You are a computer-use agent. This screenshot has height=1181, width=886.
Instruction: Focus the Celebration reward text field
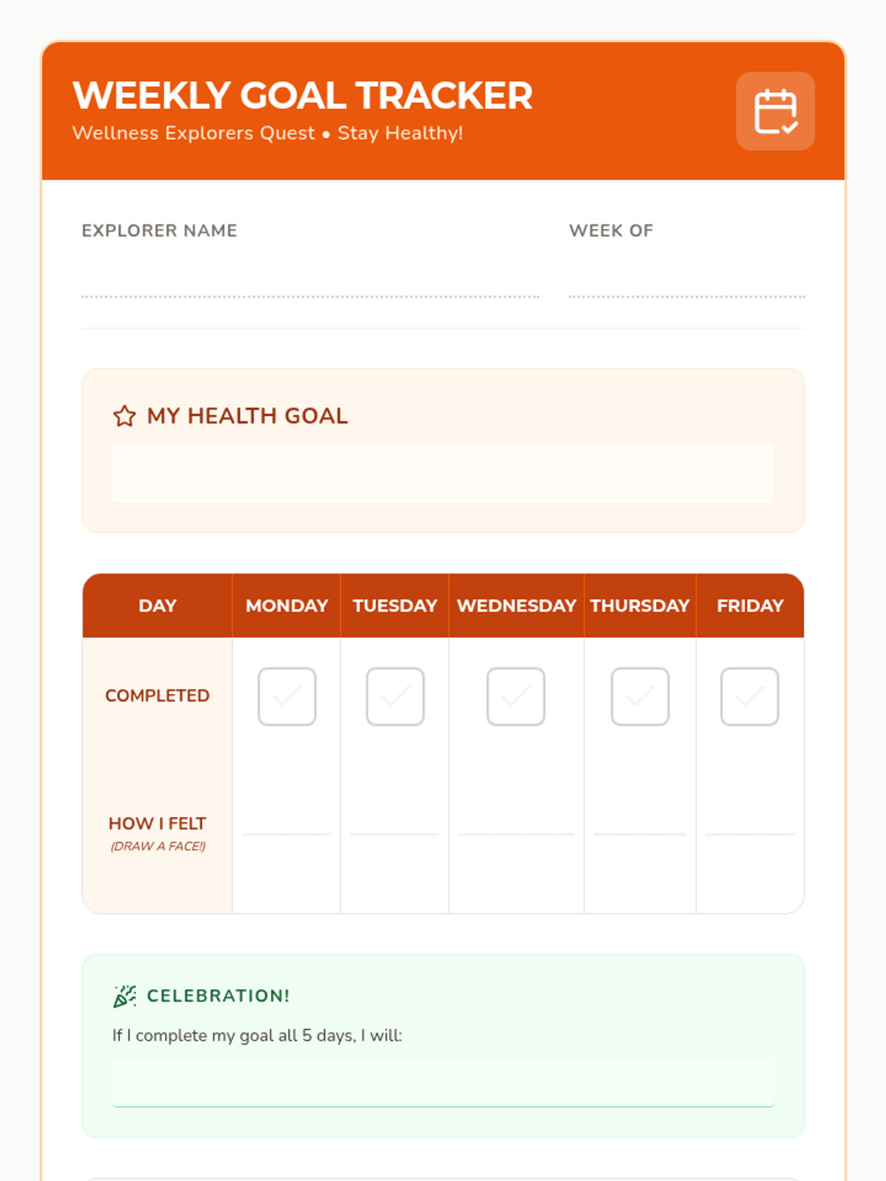[443, 1083]
